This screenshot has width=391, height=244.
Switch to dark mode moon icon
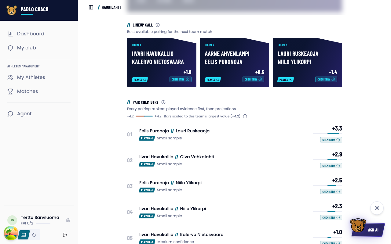coord(34,235)
